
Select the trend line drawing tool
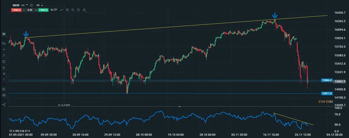click(x=4, y=55)
